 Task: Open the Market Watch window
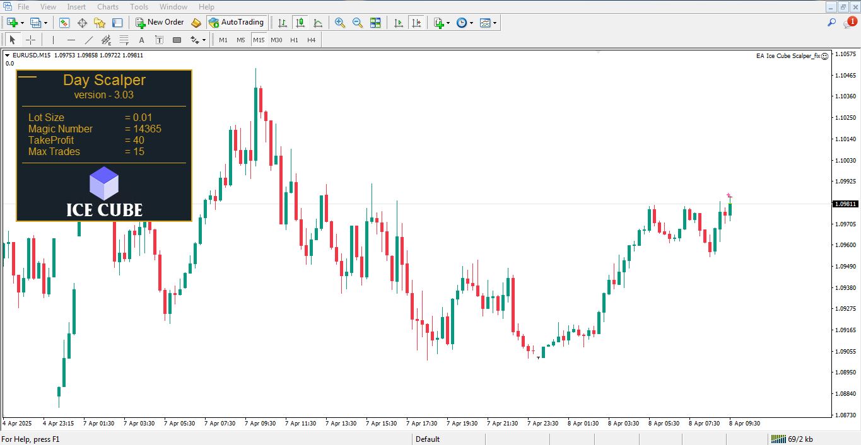[x=64, y=23]
